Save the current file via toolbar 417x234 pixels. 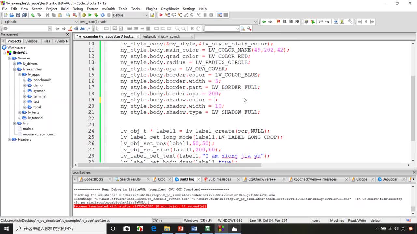click(18, 15)
